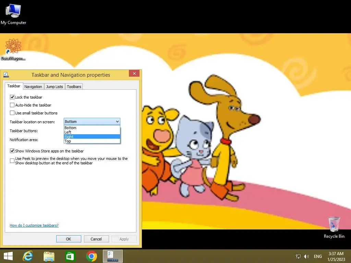
Task: Choose Top in the location list
Action: coord(92,141)
